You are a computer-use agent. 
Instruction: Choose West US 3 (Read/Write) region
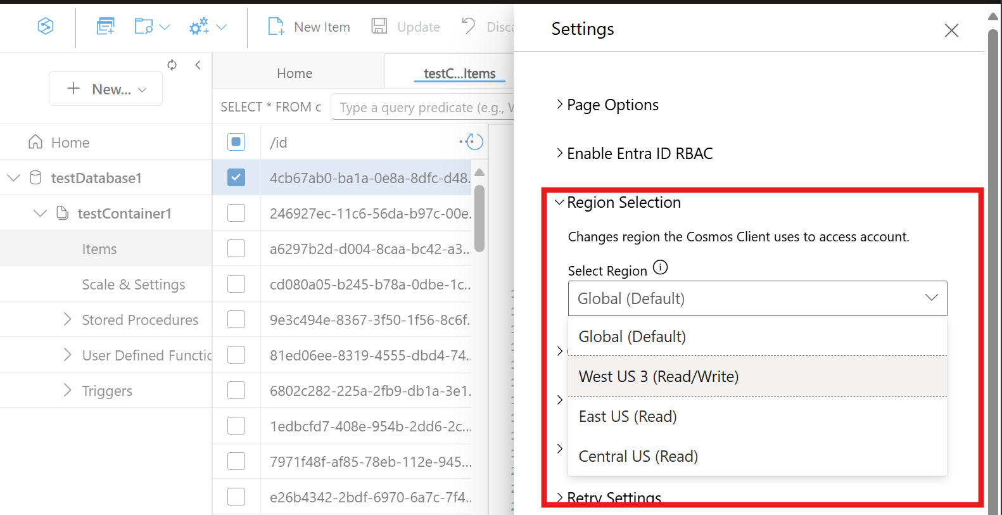pyautogui.click(x=758, y=376)
